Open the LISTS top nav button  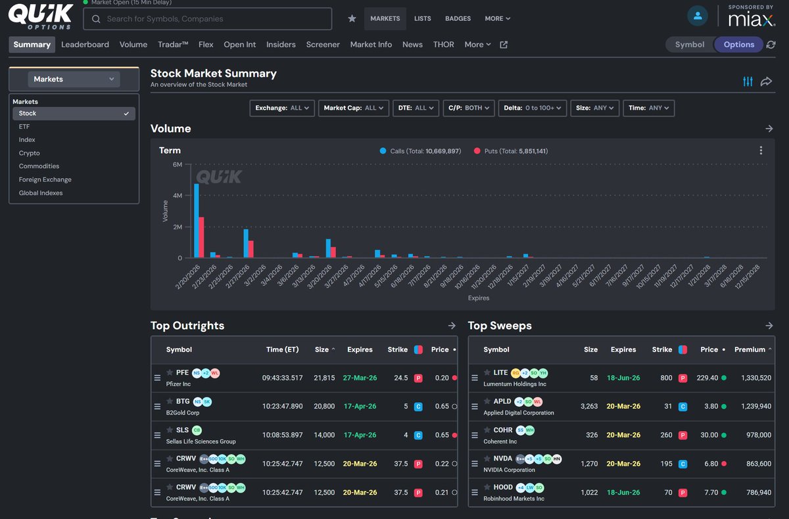(423, 18)
